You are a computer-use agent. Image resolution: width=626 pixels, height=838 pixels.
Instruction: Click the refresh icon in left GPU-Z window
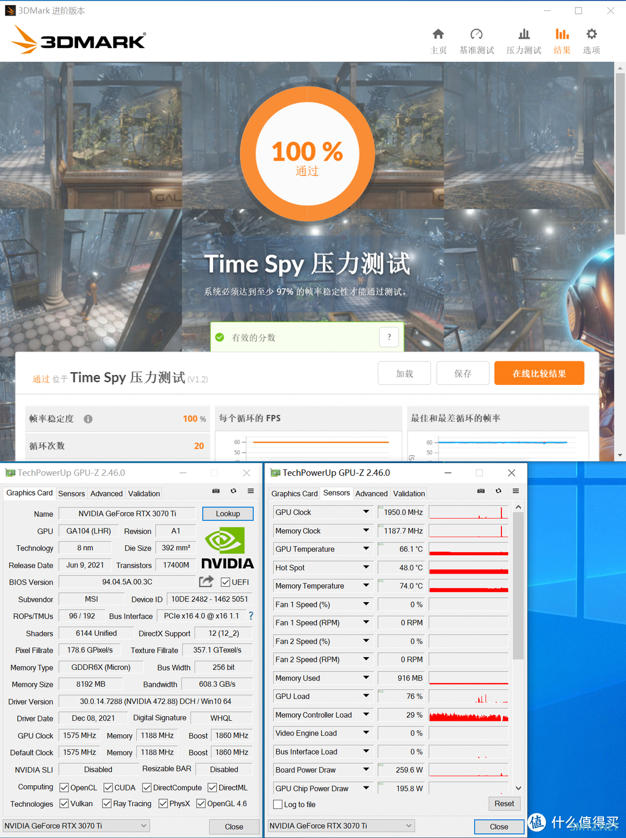(234, 491)
